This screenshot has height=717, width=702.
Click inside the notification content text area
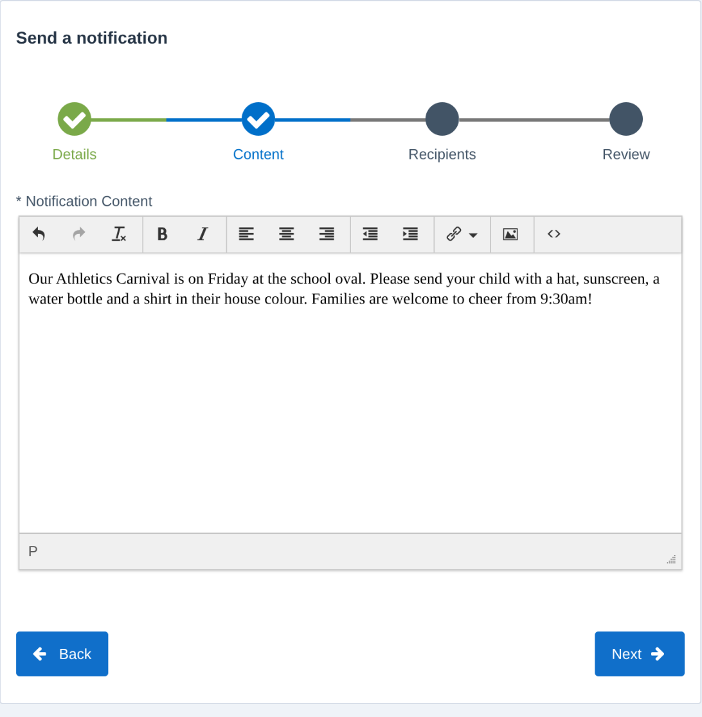click(x=350, y=394)
